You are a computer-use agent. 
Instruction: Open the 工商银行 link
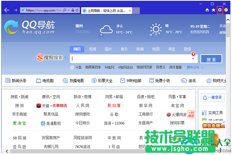pos(146,114)
